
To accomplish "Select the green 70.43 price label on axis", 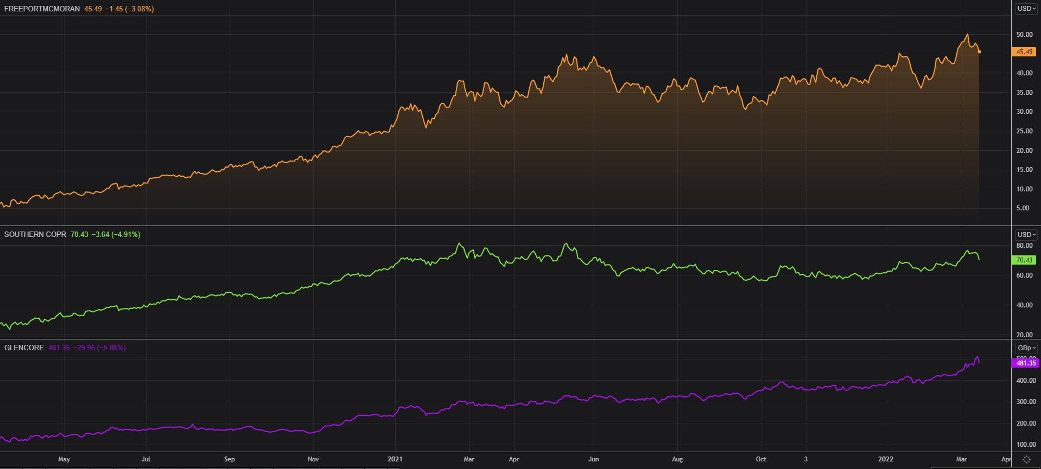I will point(1024,260).
